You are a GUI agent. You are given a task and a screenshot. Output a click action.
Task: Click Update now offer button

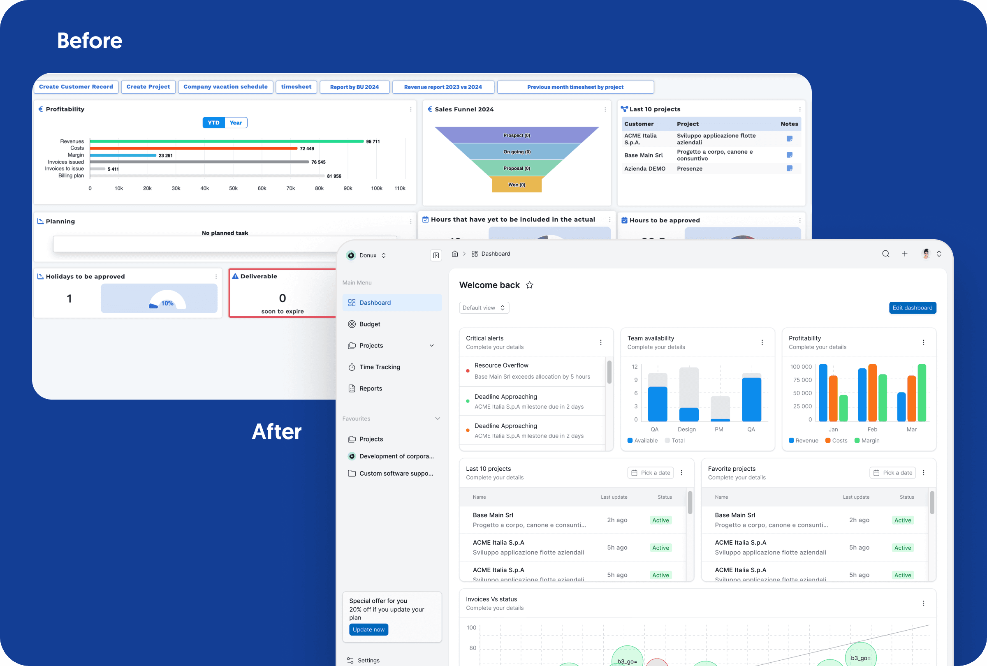pos(368,629)
